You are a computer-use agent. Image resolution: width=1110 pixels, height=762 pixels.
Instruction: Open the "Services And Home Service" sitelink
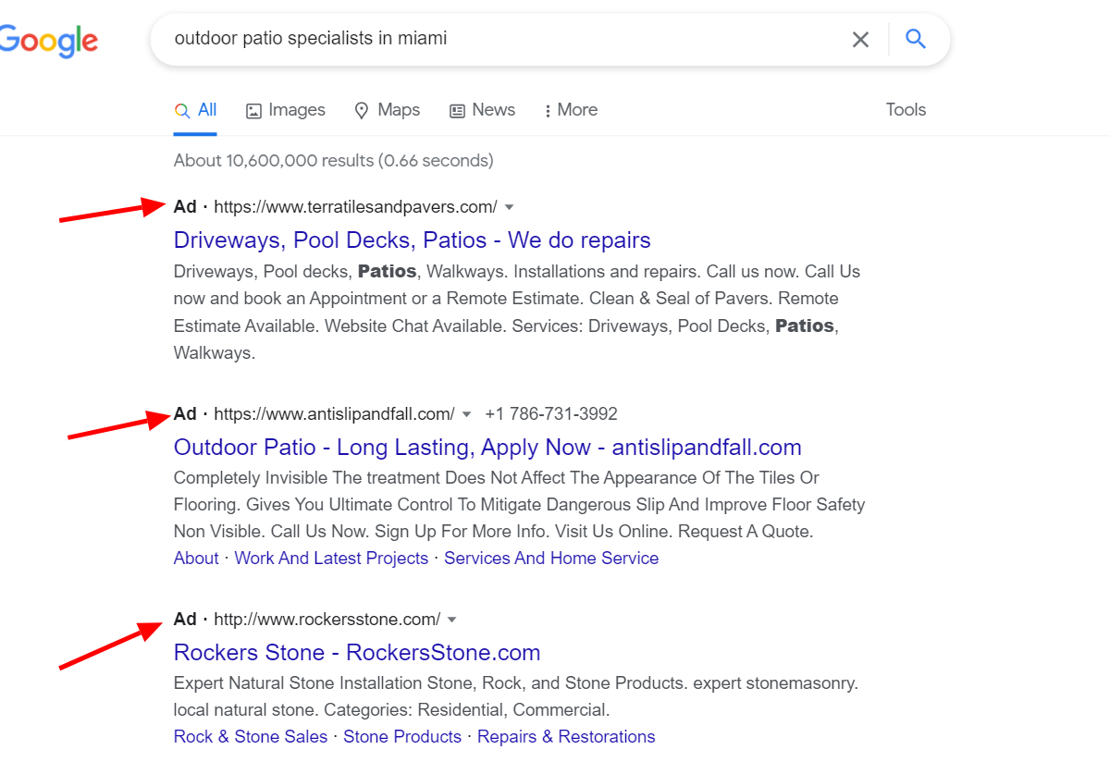point(551,559)
